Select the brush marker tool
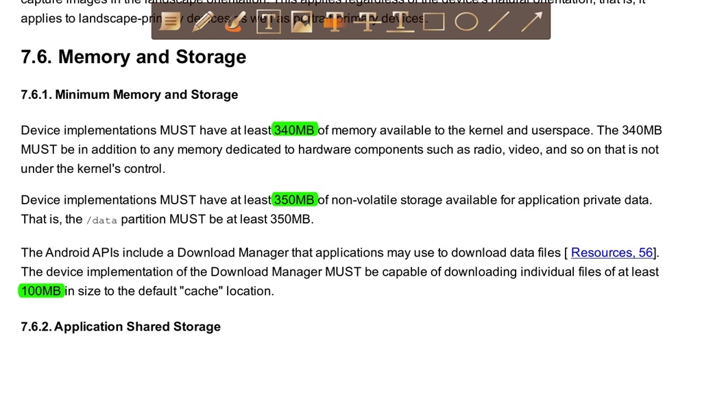This screenshot has width=702, height=395. [x=236, y=21]
